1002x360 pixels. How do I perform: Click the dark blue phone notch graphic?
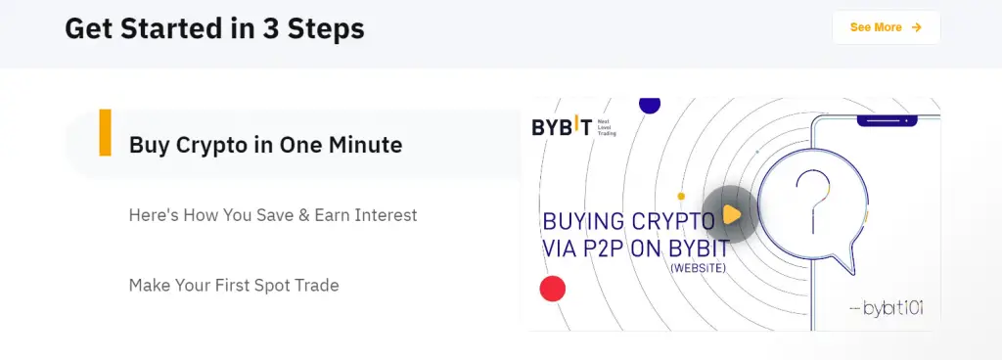(x=887, y=120)
